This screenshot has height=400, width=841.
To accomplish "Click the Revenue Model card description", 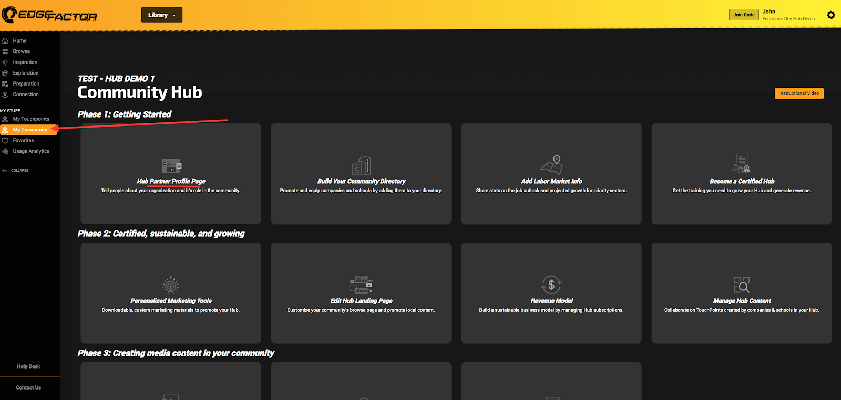I will [551, 310].
